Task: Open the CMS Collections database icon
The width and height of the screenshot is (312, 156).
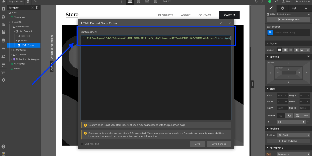Action: pyautogui.click(x=3, y=40)
